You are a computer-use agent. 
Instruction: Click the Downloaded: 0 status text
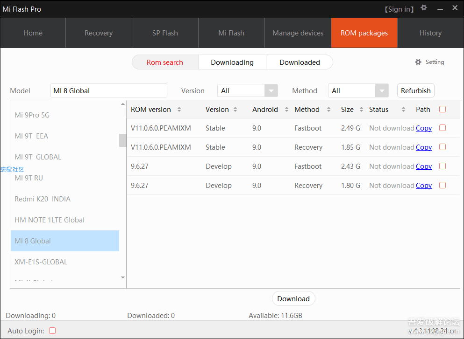click(x=151, y=316)
